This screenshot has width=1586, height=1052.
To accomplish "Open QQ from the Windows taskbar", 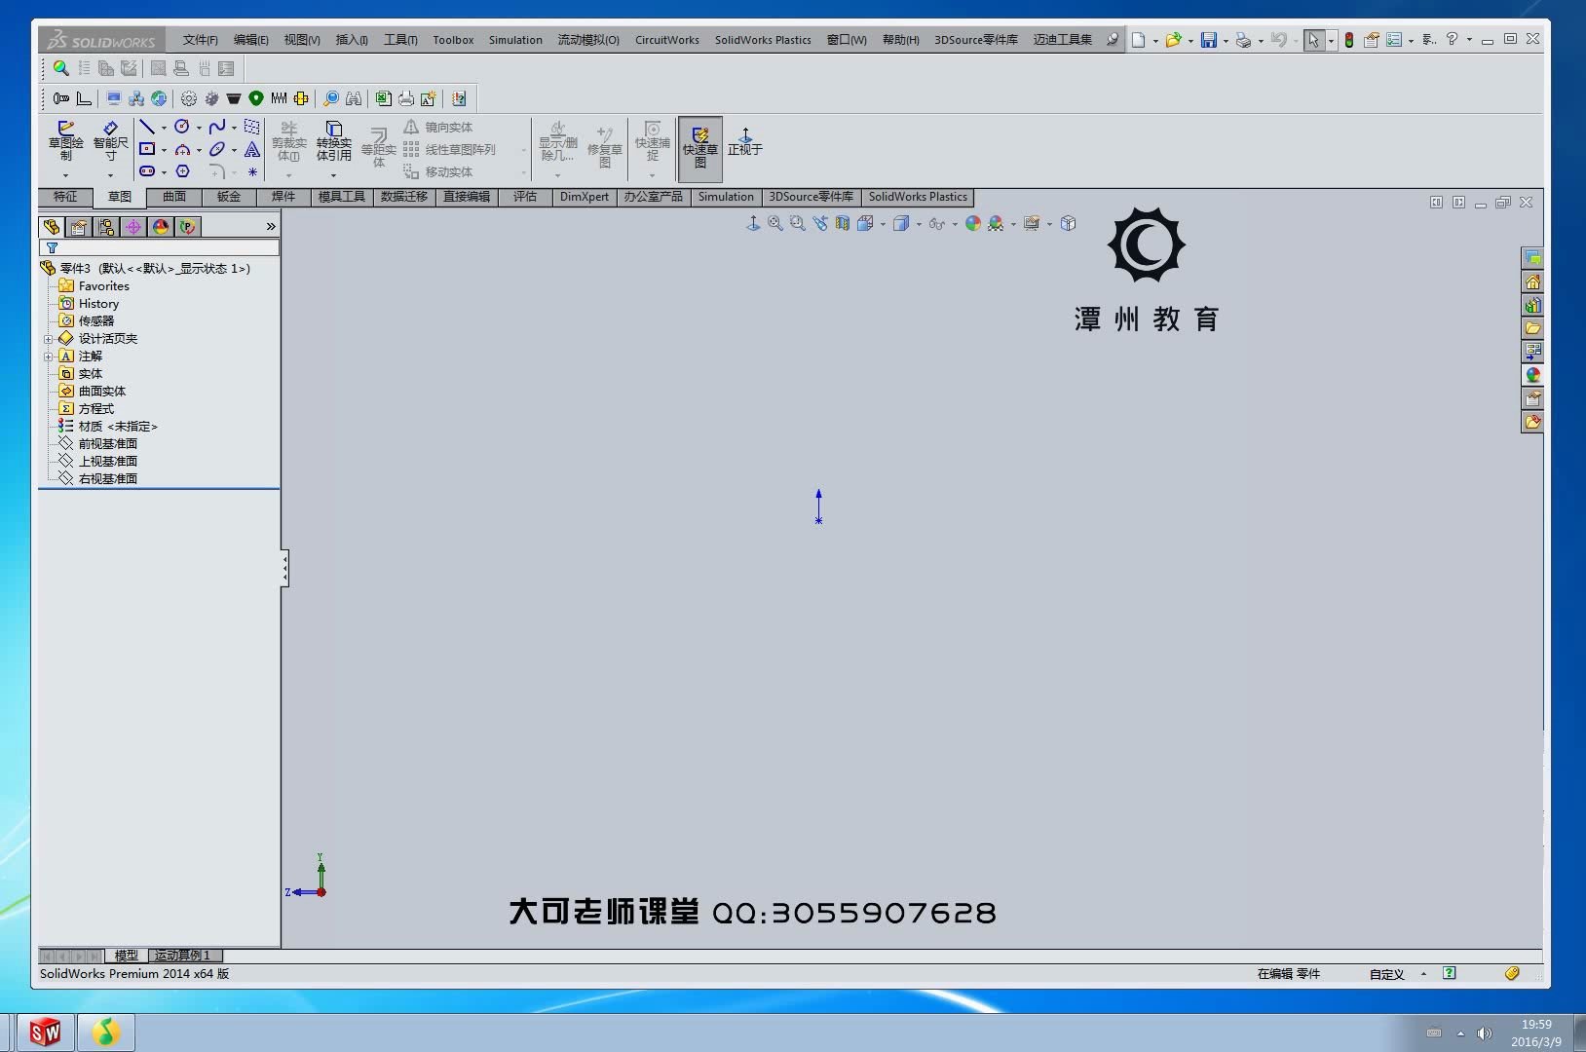I will (x=105, y=1032).
